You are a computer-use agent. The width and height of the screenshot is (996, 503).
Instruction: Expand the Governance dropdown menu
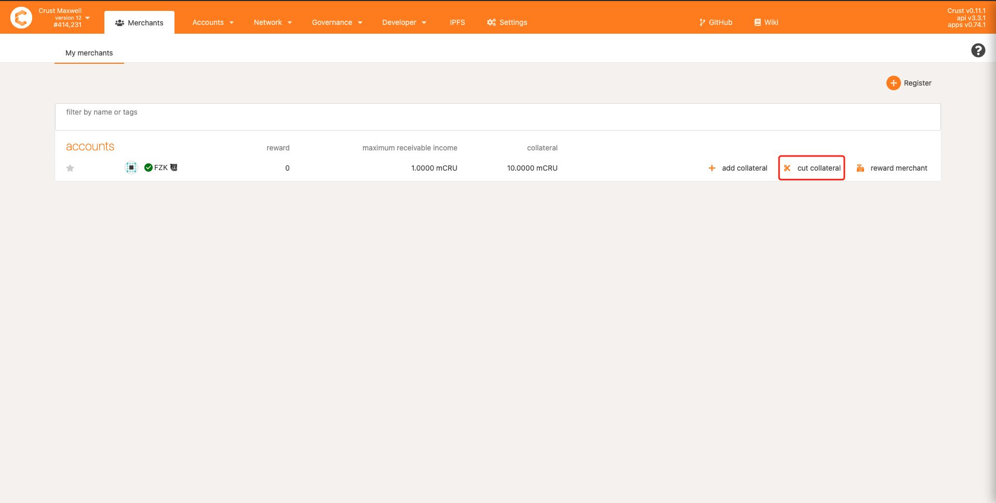pyautogui.click(x=337, y=22)
